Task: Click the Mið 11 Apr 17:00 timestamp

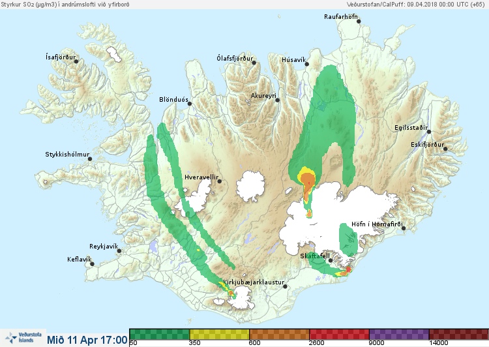Action: 87,340
